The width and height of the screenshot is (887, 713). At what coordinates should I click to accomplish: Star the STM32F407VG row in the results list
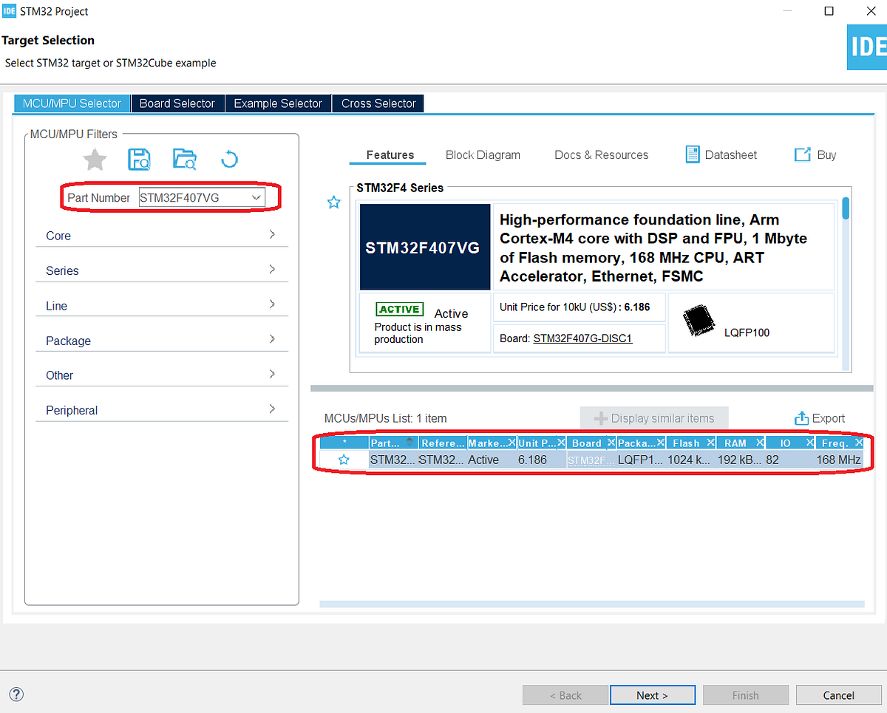pos(342,459)
